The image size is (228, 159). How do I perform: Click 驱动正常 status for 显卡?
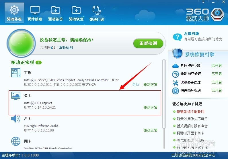(x=150, y=108)
